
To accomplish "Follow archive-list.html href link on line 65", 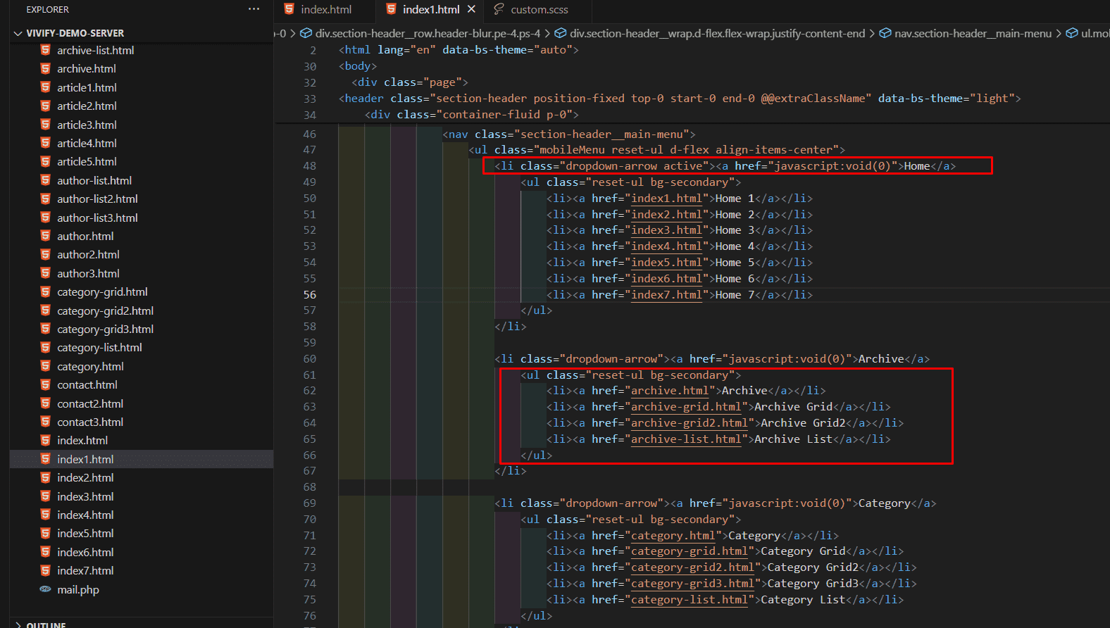I will 686,439.
